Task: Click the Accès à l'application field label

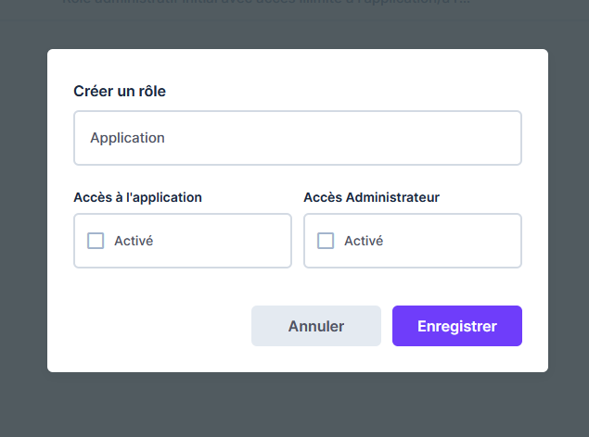Action: [137, 197]
